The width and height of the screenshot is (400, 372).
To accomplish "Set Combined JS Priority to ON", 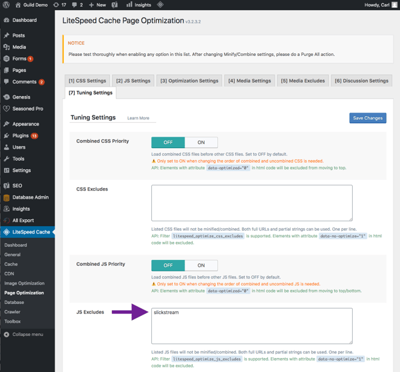I will tap(201, 265).
